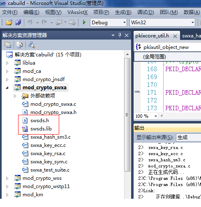Open the pkixutil_object_new navigation combo box
The width and height of the screenshot is (201, 207).
pos(168,47)
